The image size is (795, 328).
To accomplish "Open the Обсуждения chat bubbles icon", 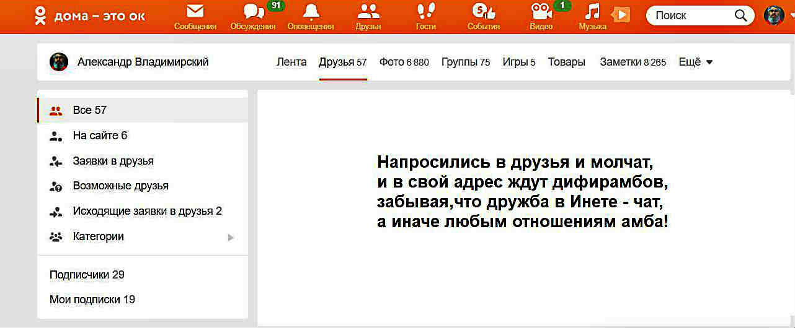I will coord(254,11).
